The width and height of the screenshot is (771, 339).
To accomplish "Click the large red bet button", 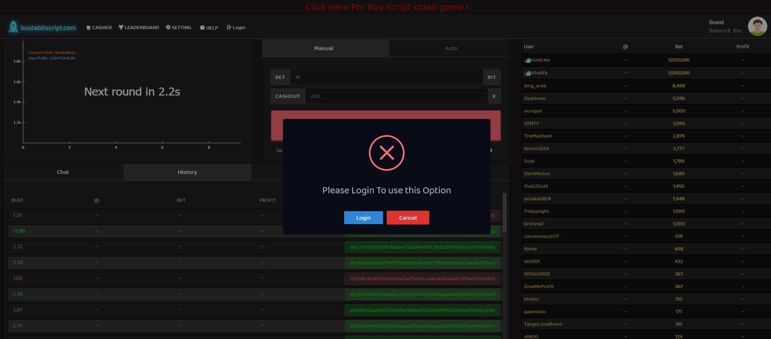I will 385,114.
